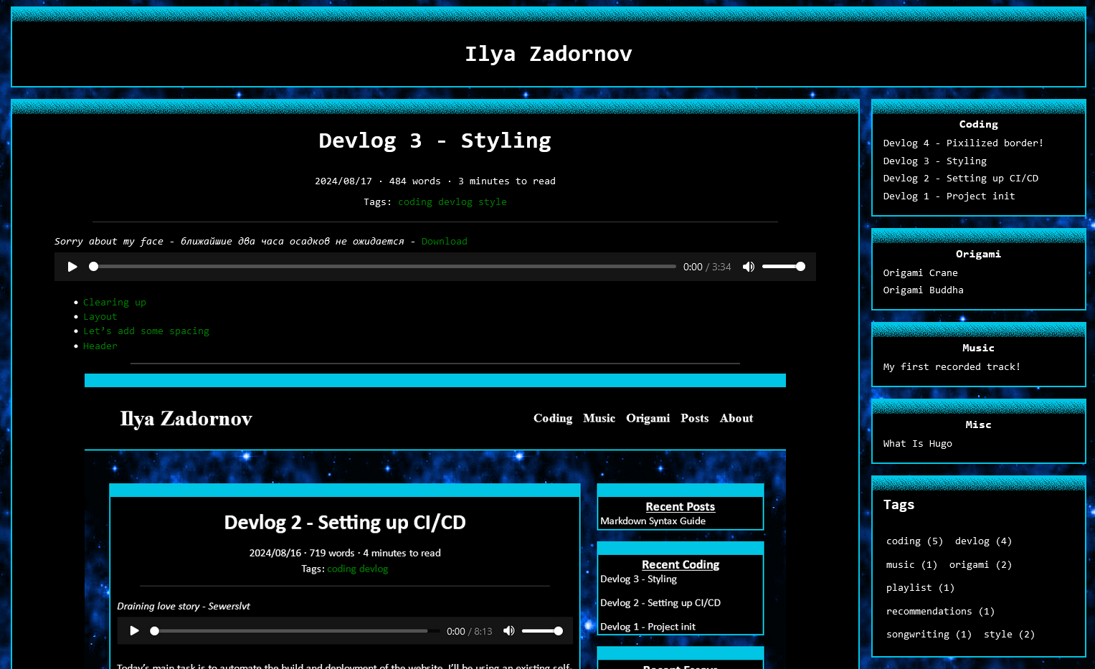Mute the 3:34 audio player
Image resolution: width=1095 pixels, height=669 pixels.
[749, 267]
